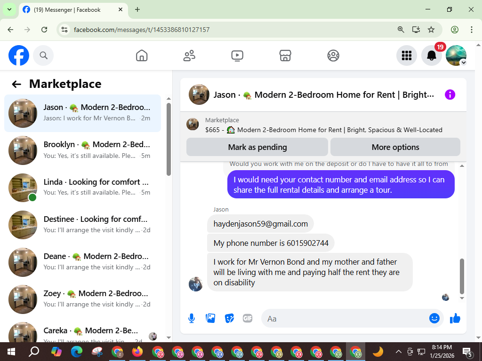482x361 pixels.
Task: Select the Brooklyn conversation in list
Action: pos(83,150)
